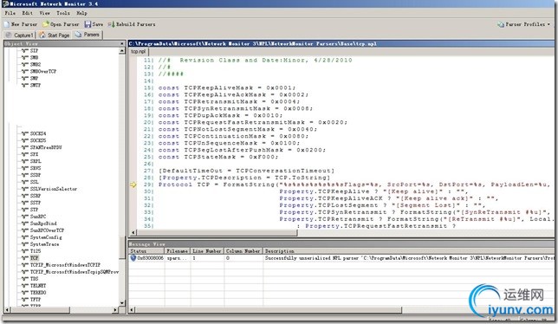Image resolution: width=558 pixels, height=324 pixels.
Task: Sort Message View by Status column
Action: click(x=146, y=251)
